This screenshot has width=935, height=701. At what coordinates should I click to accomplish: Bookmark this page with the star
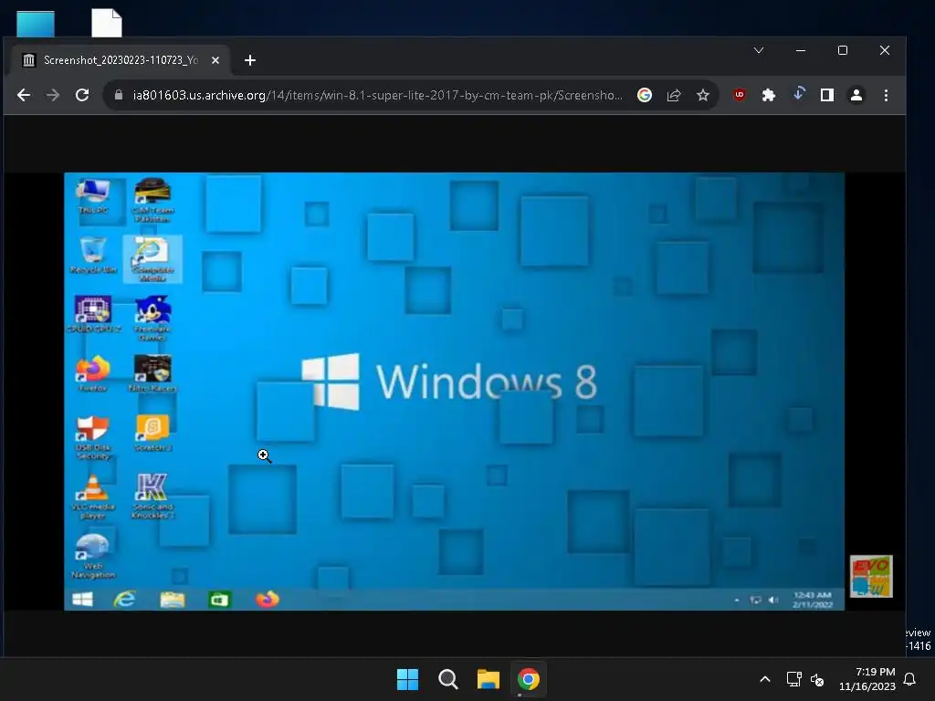(x=703, y=95)
